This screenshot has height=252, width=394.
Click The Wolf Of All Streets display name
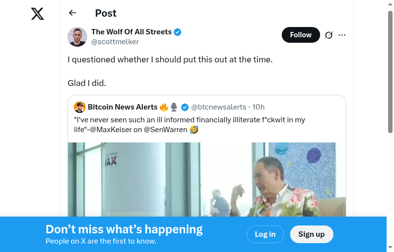click(x=131, y=32)
